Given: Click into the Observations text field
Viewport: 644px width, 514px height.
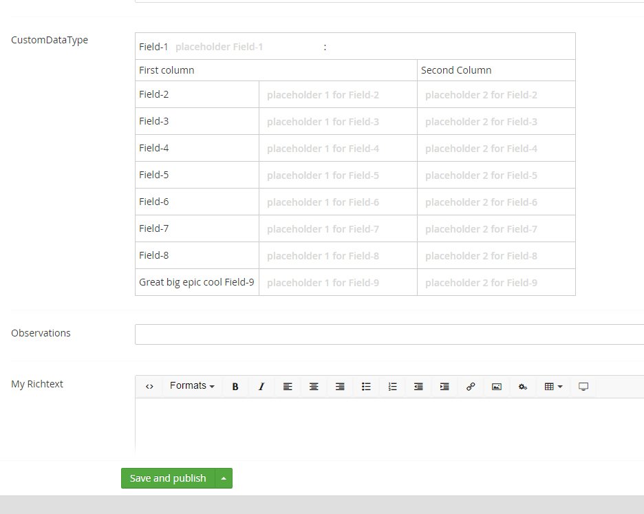Looking at the screenshot, I should 389,334.
